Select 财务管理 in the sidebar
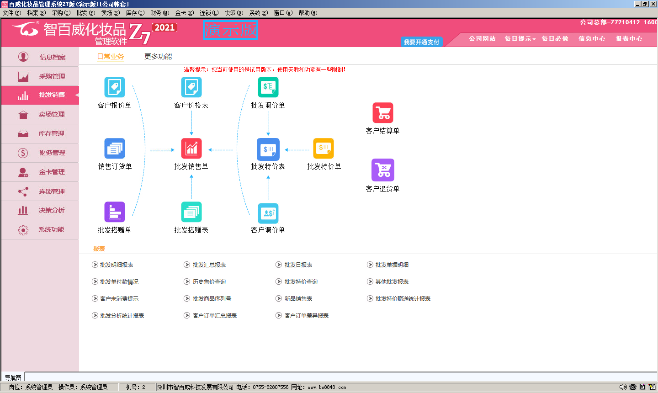The height and width of the screenshot is (393, 658). [40, 153]
